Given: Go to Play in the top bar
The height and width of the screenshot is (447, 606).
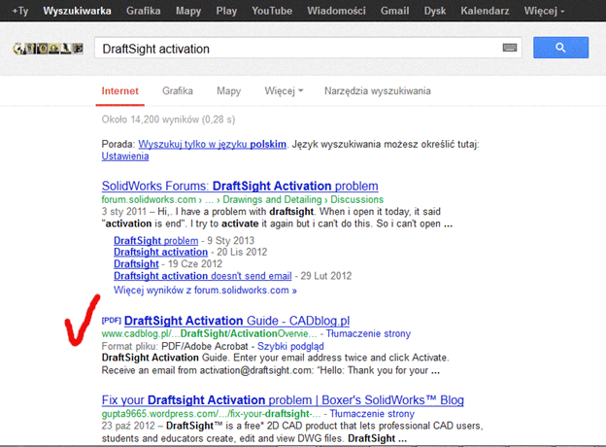Looking at the screenshot, I should (x=226, y=11).
